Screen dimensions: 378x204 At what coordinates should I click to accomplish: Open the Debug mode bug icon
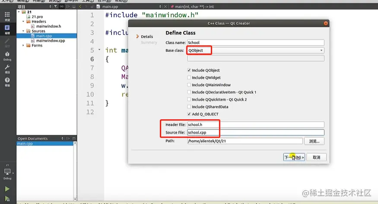pyautogui.click(x=7, y=56)
